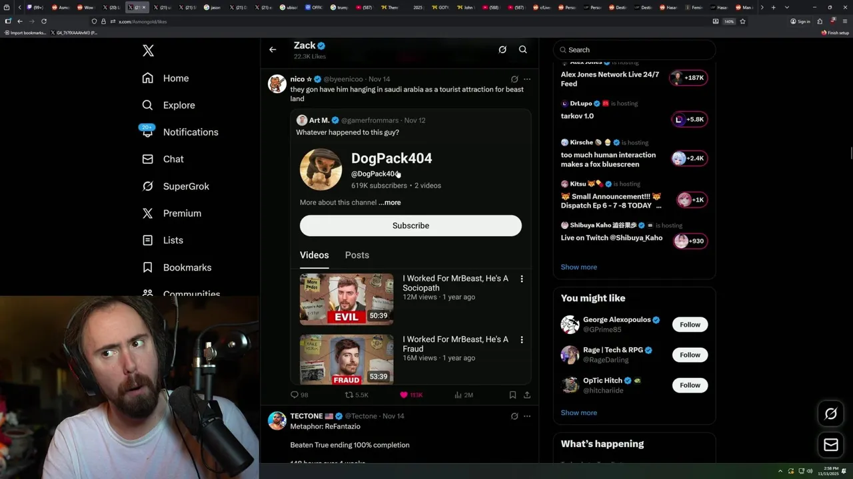Click the share icon on nico's post
The width and height of the screenshot is (853, 479).
point(527,395)
